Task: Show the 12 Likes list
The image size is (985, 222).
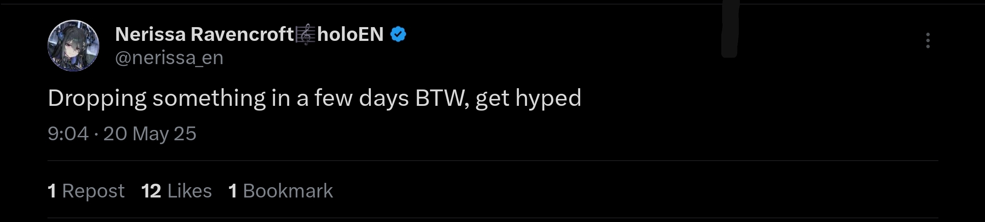Action: 177,191
